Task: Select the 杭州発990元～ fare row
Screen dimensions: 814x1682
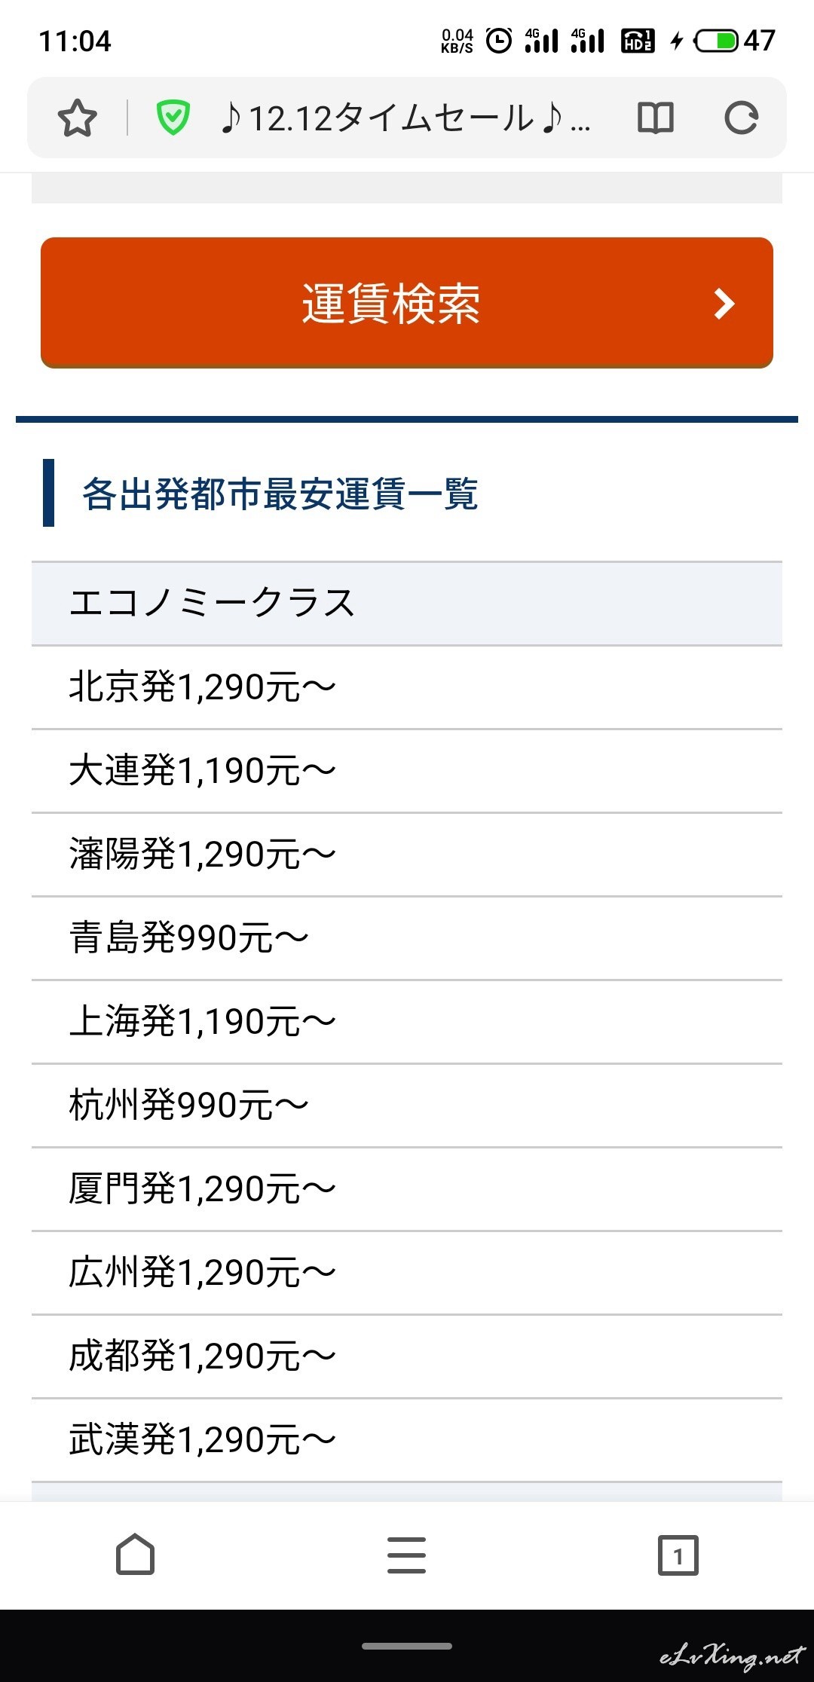Action: (x=407, y=1106)
